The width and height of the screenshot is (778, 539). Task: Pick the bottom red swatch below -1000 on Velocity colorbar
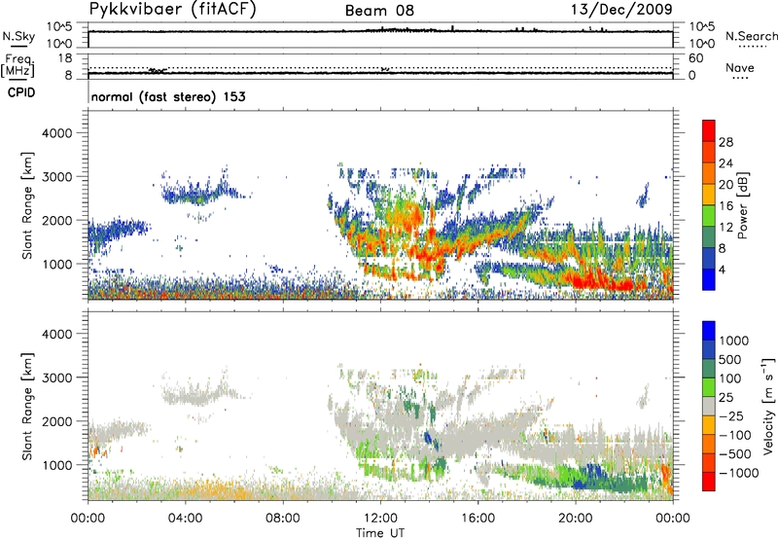709,482
